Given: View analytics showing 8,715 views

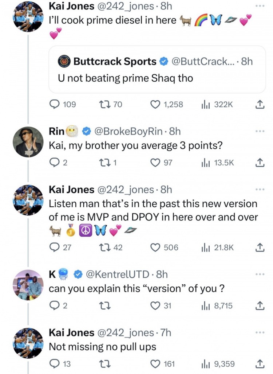Looking at the screenshot, I should 217,305.
